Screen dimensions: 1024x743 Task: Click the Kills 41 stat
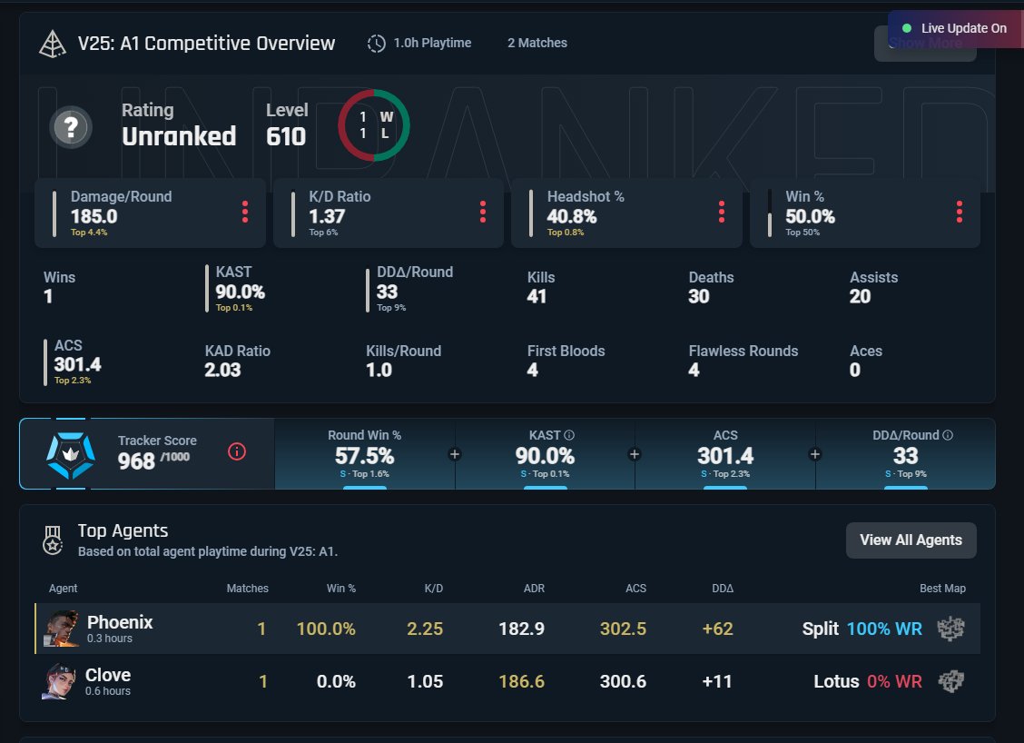[x=541, y=288]
